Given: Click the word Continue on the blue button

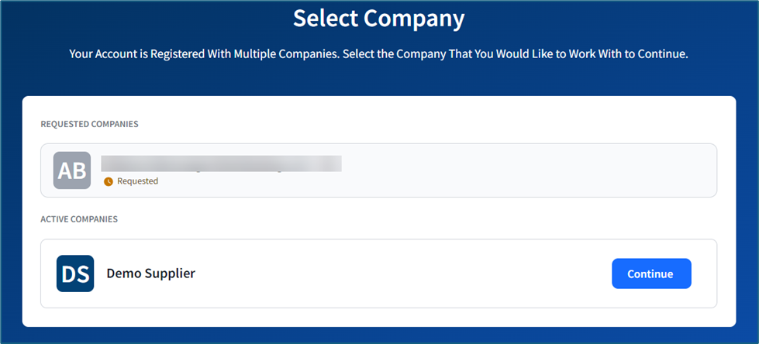Looking at the screenshot, I should (x=650, y=273).
